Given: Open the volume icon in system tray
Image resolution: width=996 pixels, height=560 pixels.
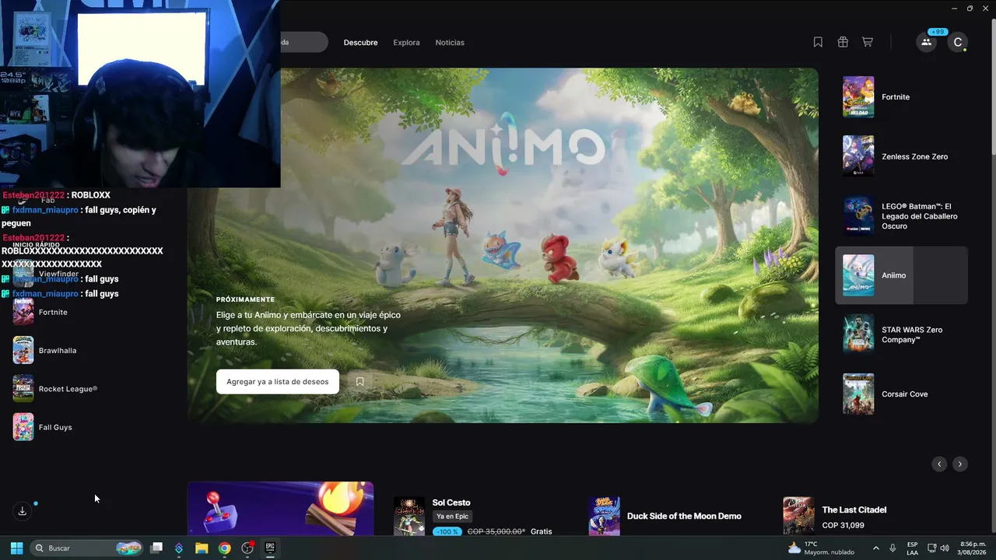Looking at the screenshot, I should click(945, 548).
